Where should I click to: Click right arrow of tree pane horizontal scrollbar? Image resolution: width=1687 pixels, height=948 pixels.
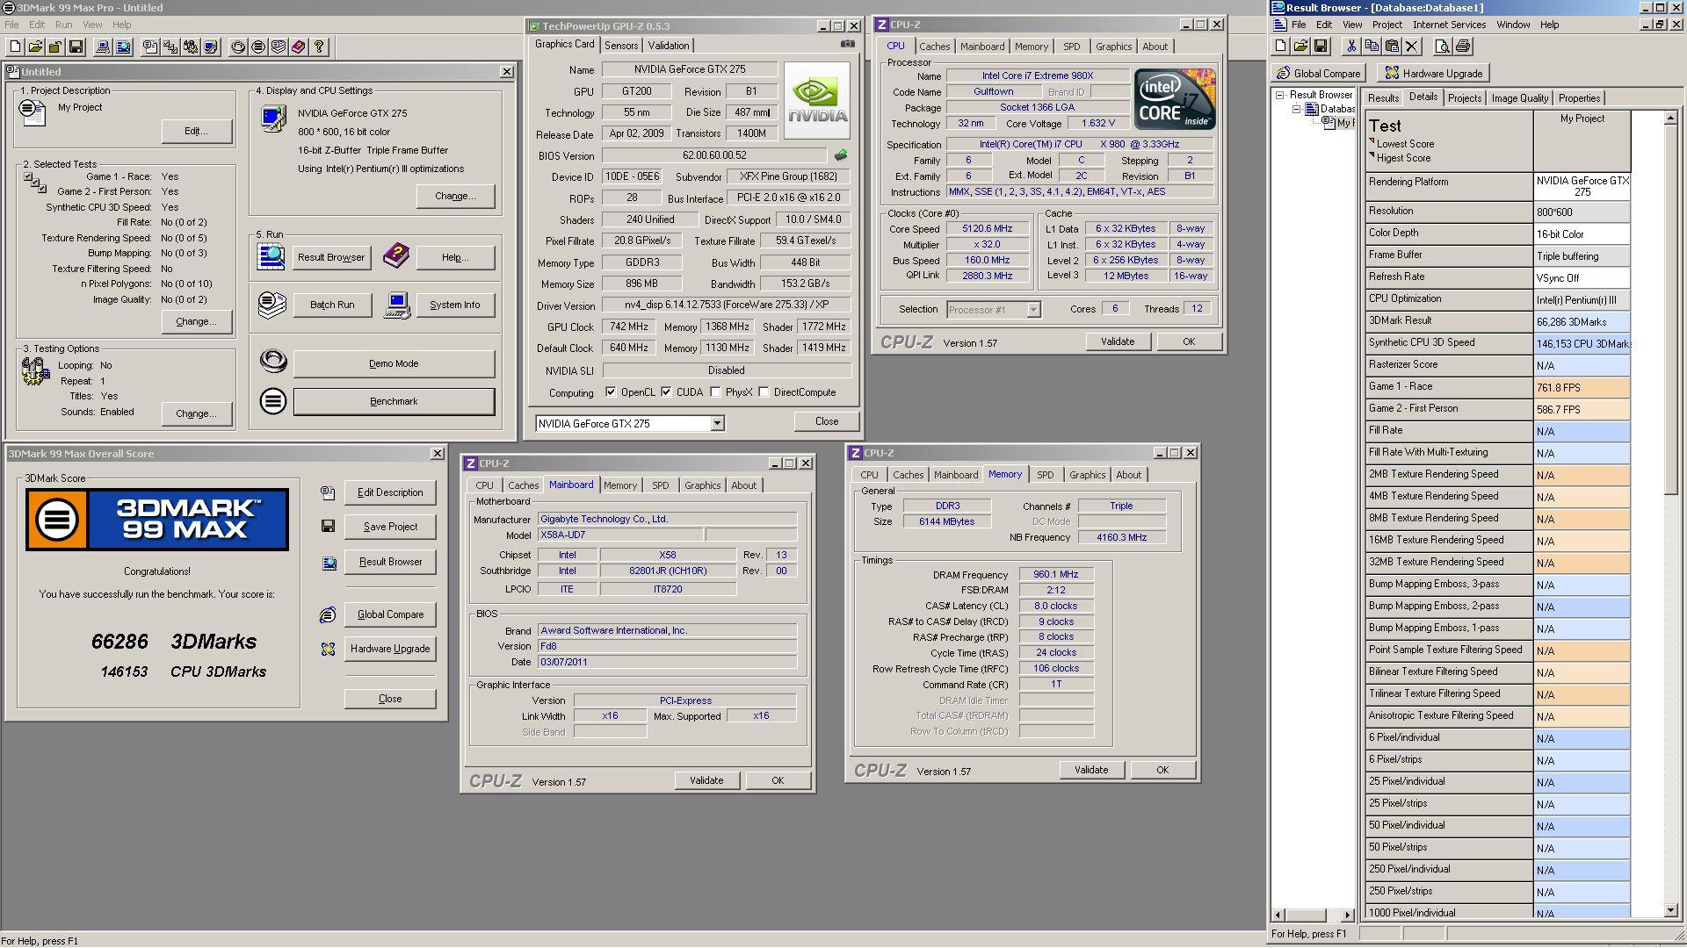[x=1348, y=915]
